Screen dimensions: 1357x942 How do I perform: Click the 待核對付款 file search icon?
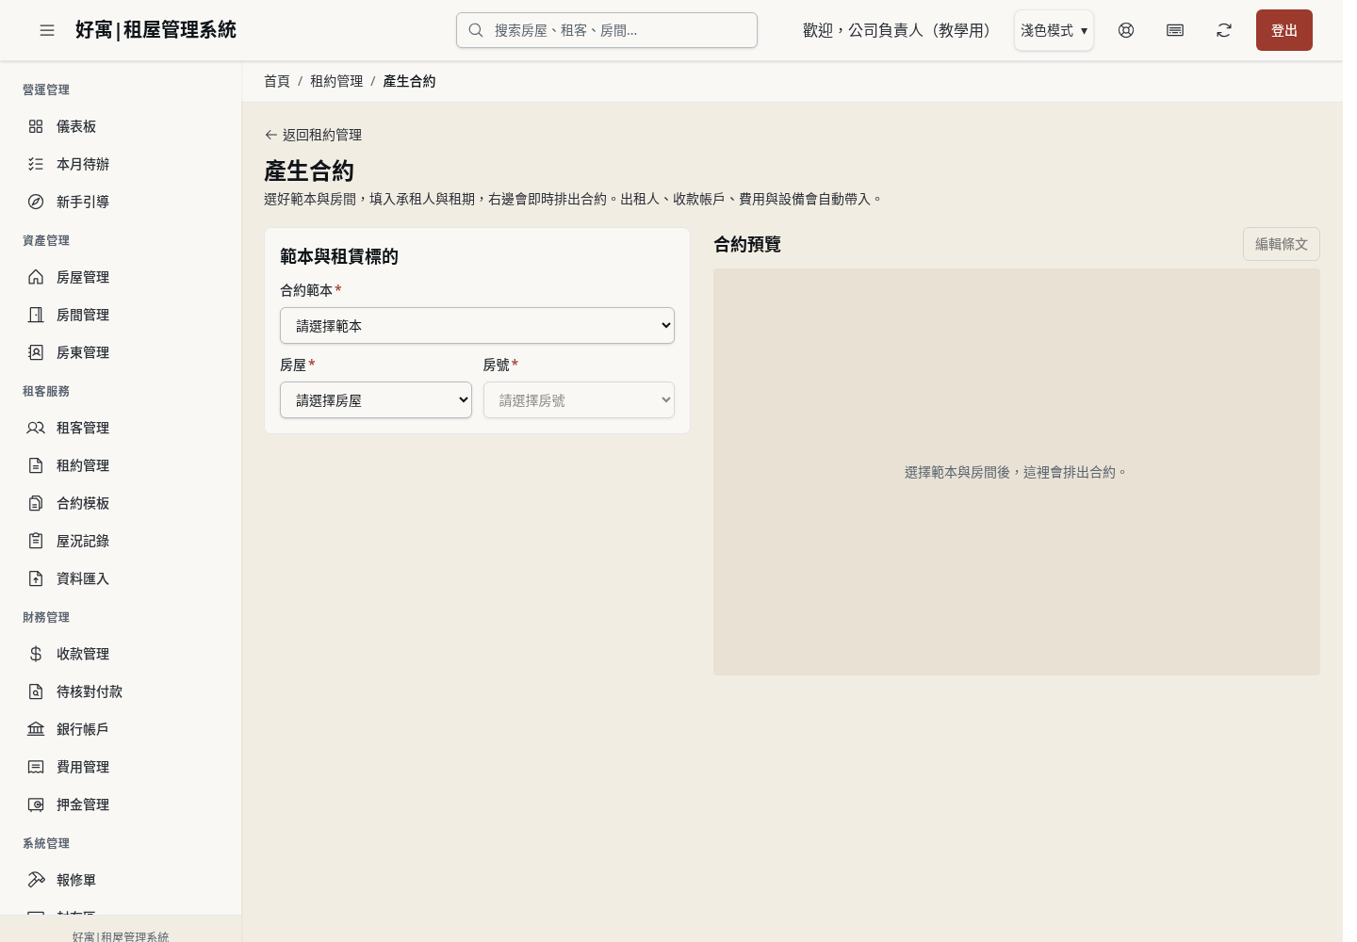(36, 691)
